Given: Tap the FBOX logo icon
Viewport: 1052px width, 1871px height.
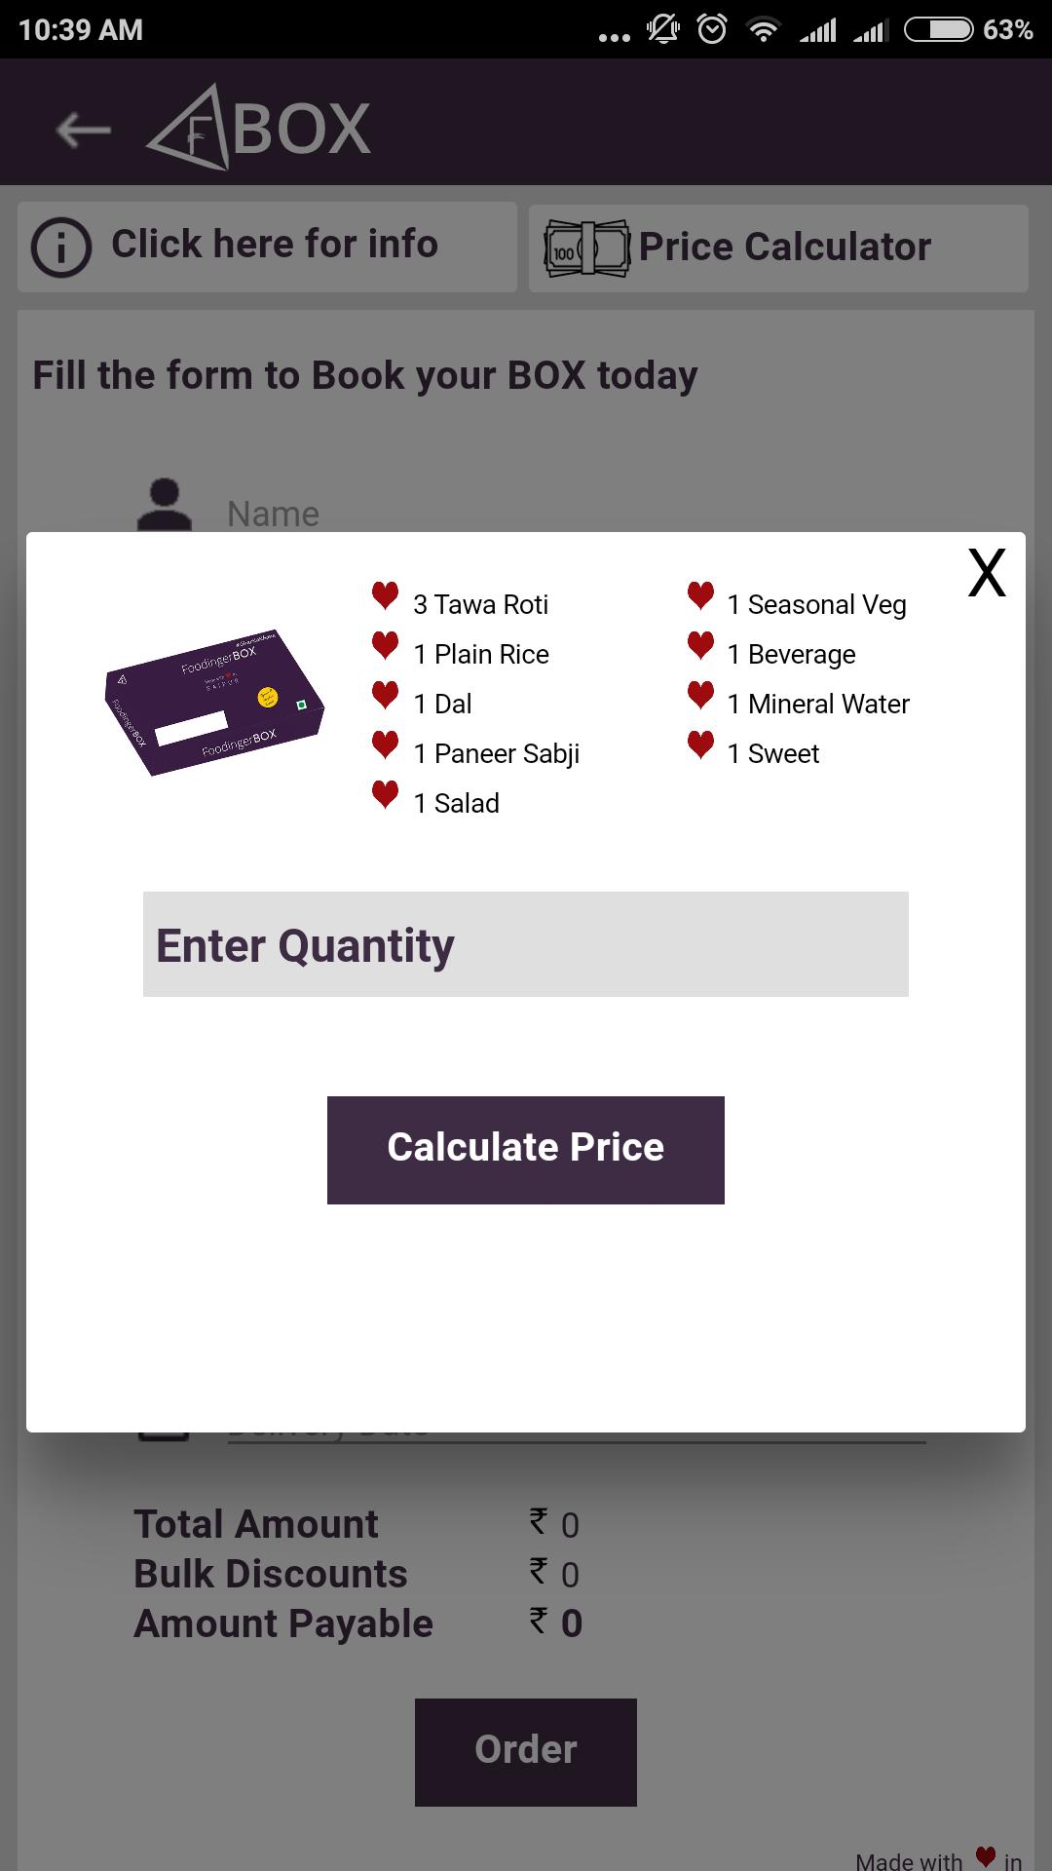Looking at the screenshot, I should (x=195, y=128).
